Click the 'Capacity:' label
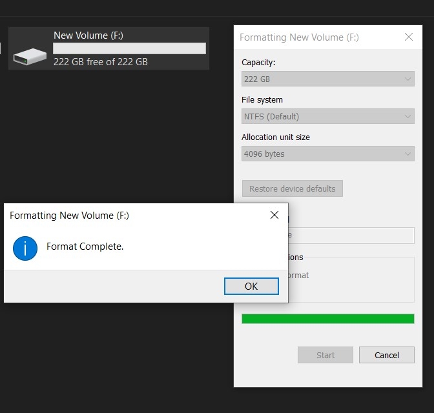The image size is (434, 413). 258,63
